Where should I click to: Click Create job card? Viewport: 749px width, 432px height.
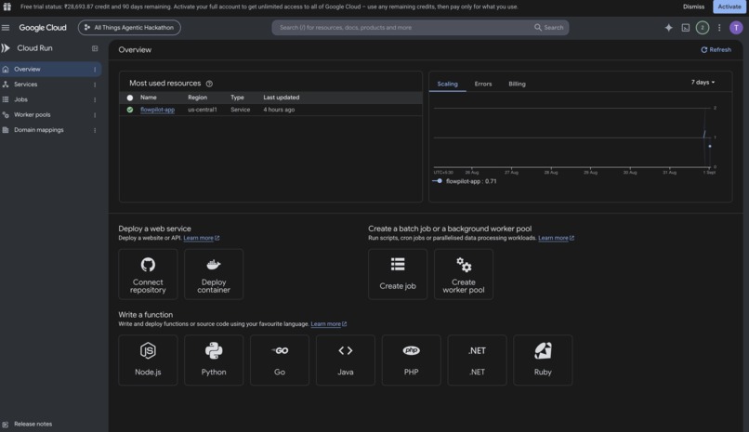coord(398,274)
